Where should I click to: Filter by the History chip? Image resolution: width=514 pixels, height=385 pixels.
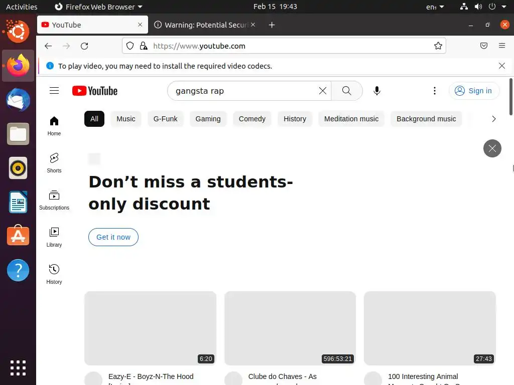295,119
